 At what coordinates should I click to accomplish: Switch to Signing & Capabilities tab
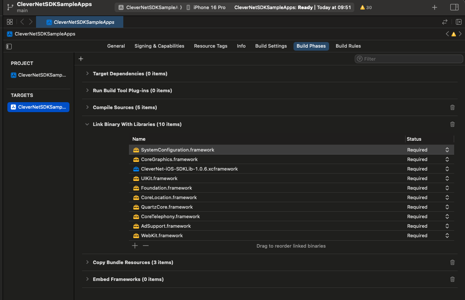point(159,46)
